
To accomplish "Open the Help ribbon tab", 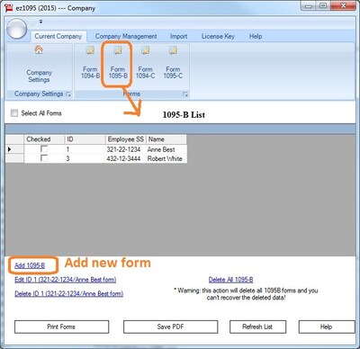I will point(256,36).
